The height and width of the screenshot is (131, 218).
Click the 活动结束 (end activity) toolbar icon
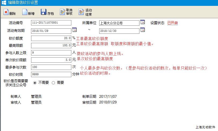pos(81,12)
